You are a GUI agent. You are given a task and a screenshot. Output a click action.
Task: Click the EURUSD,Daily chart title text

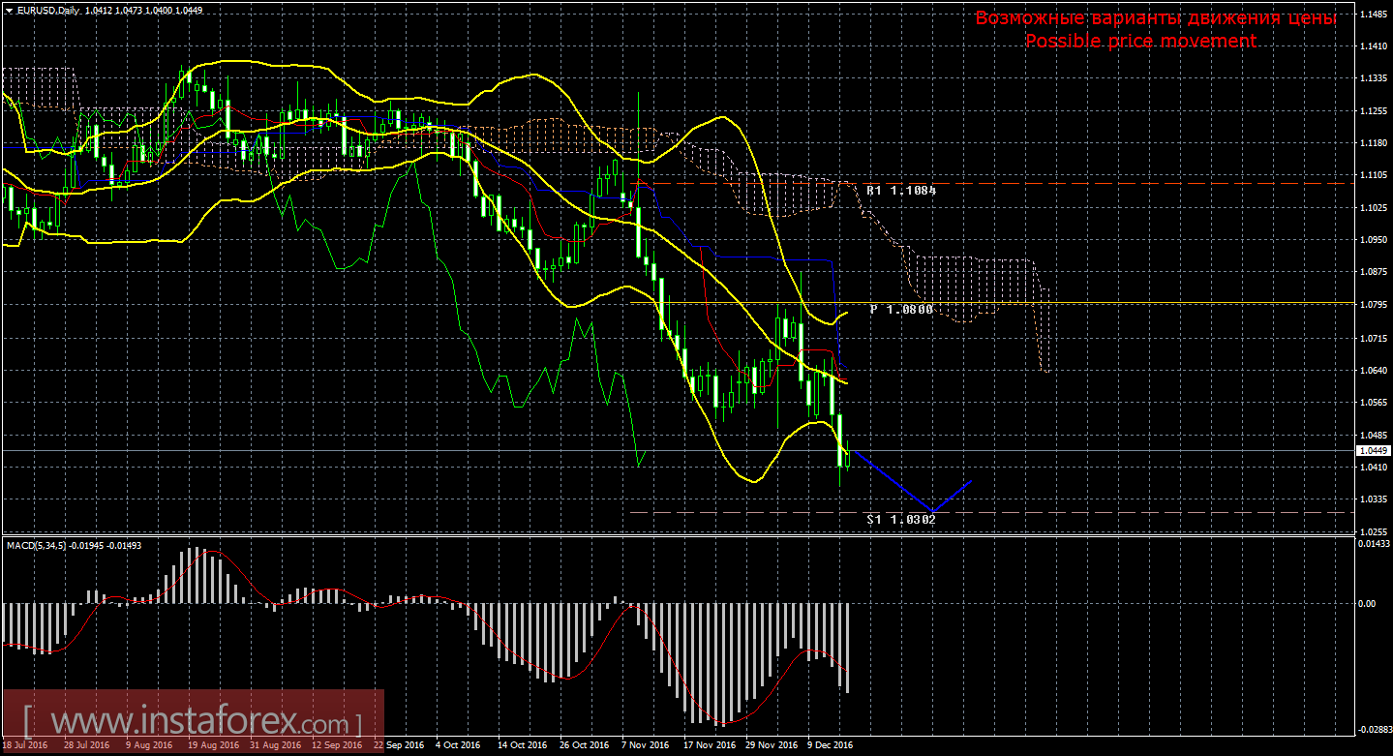point(48,10)
